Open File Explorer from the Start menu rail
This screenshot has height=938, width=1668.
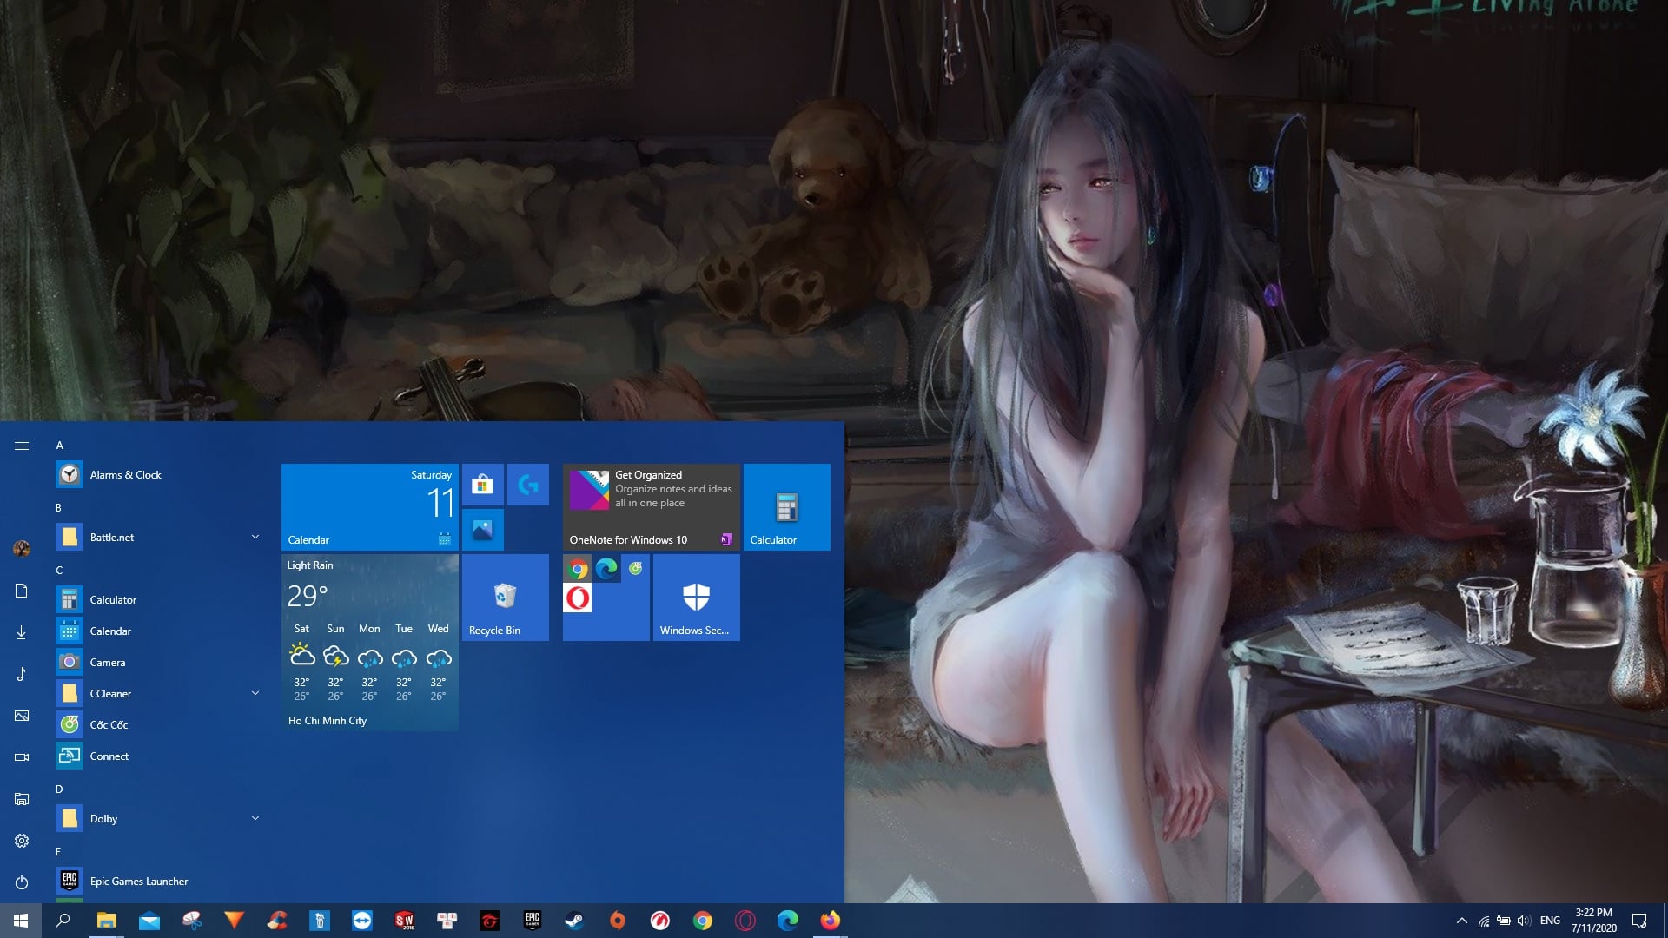22,799
